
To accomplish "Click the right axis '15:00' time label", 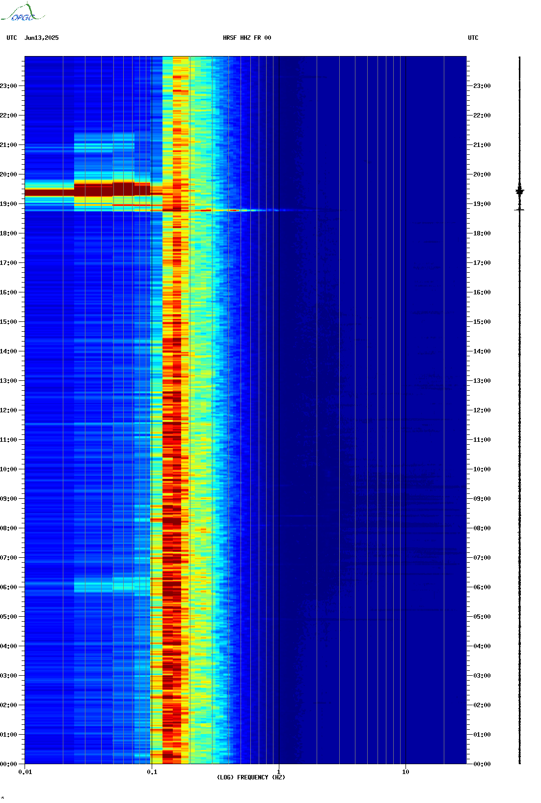I will click(x=482, y=322).
